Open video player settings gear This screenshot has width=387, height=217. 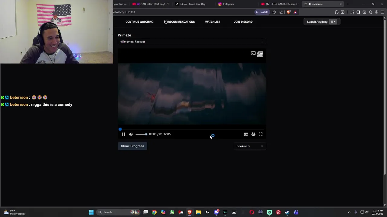click(x=253, y=134)
